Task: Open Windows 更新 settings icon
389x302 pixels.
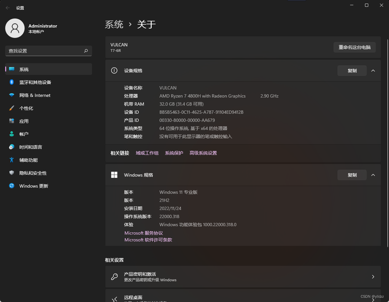Action: [12, 186]
